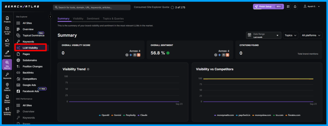
Task: Open the apps grid icon
Action: coord(288,7)
